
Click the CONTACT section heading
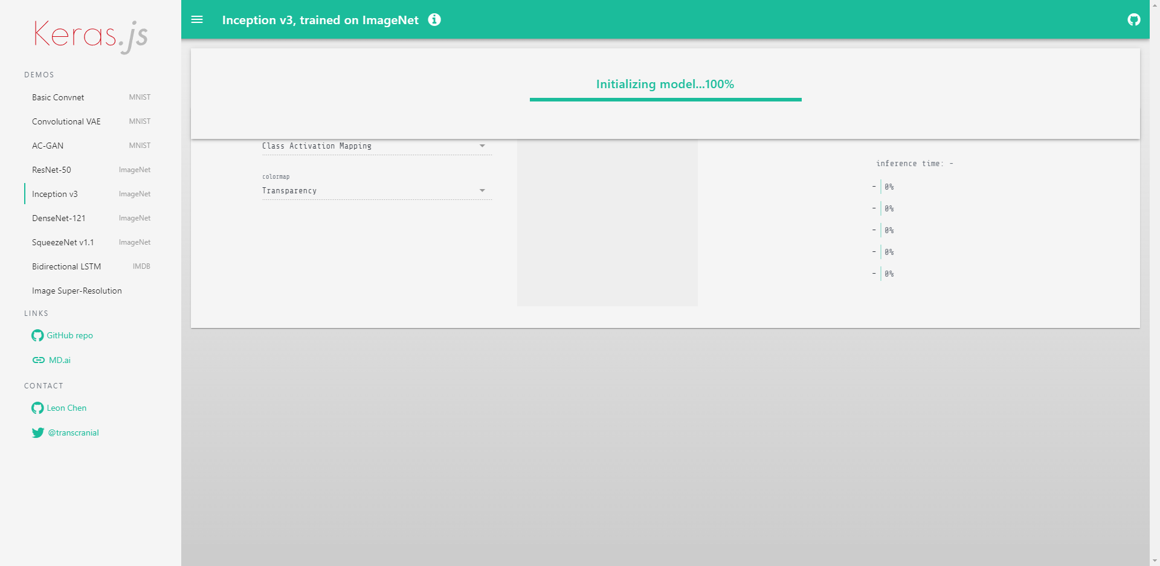[43, 386]
